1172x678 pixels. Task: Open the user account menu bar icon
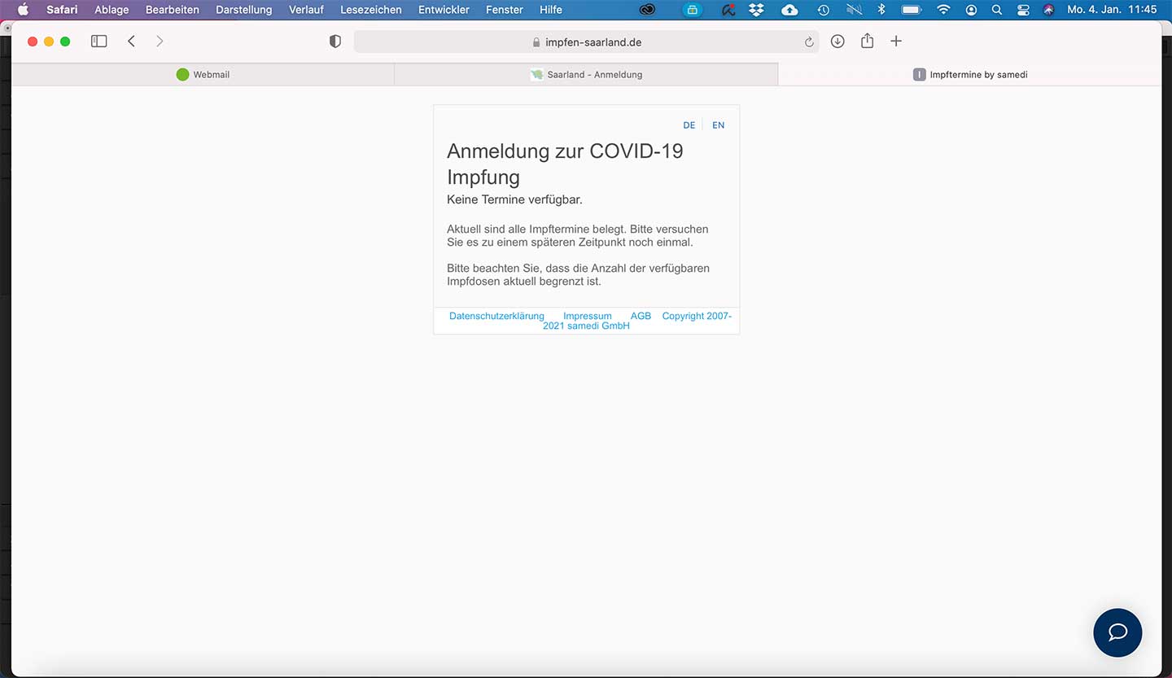point(971,10)
